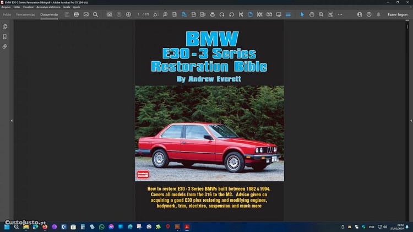Click the page number field
Viewport: 413px width, 232px height.
pyautogui.click(x=139, y=14)
